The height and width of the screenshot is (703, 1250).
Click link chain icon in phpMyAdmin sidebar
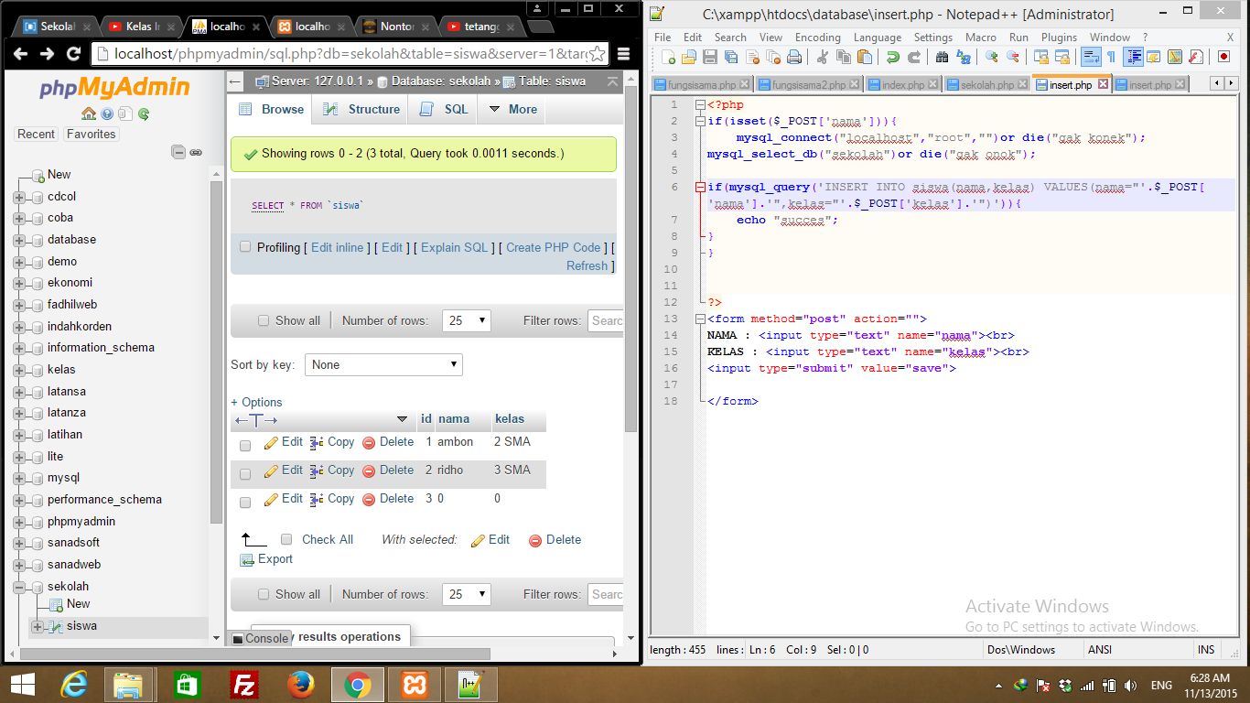tap(196, 152)
